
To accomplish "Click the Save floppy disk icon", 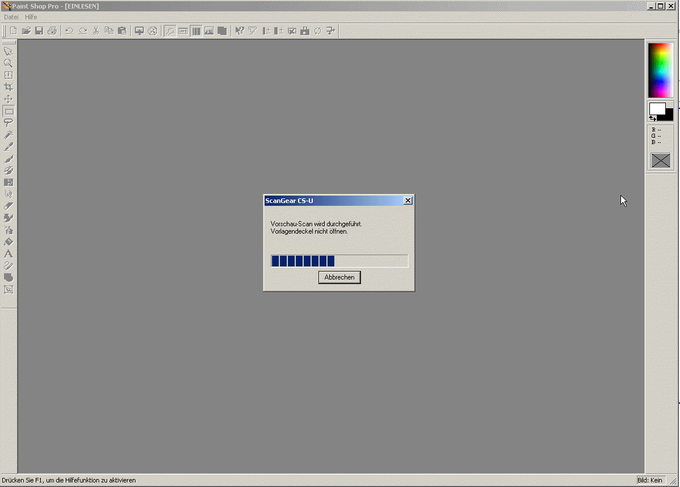I will pos(39,31).
